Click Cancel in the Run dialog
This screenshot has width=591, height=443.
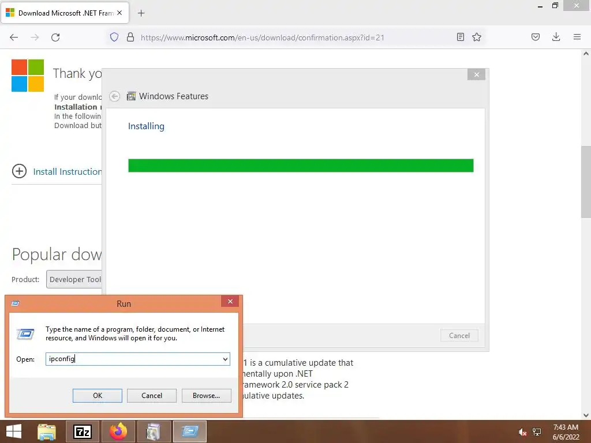[x=152, y=396]
